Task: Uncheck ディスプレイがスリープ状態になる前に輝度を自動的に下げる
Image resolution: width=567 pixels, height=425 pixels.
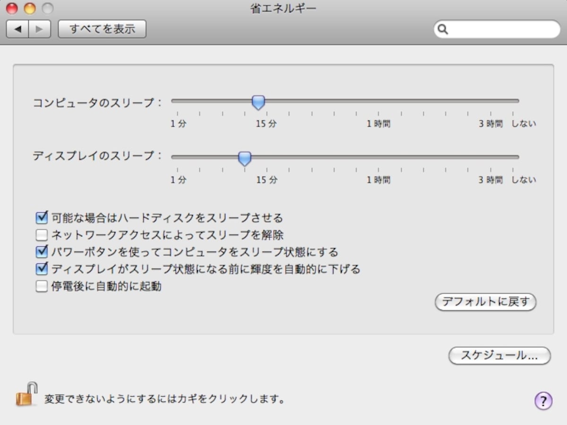Action: (42, 269)
